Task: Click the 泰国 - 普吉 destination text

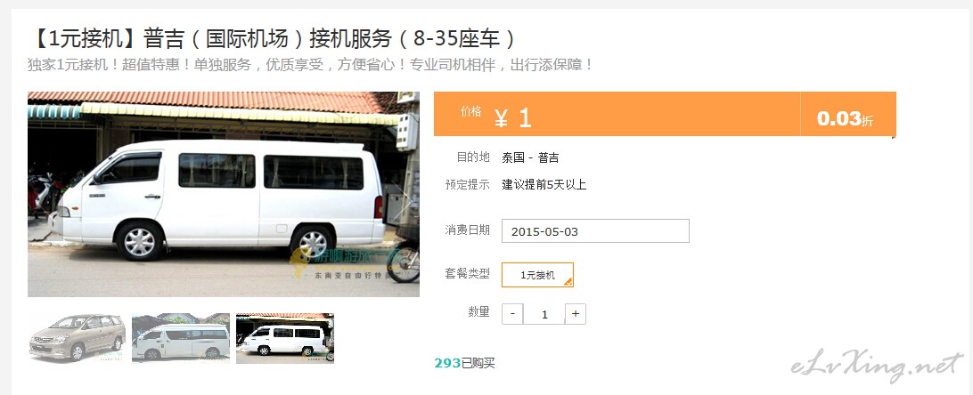Action: (x=530, y=157)
